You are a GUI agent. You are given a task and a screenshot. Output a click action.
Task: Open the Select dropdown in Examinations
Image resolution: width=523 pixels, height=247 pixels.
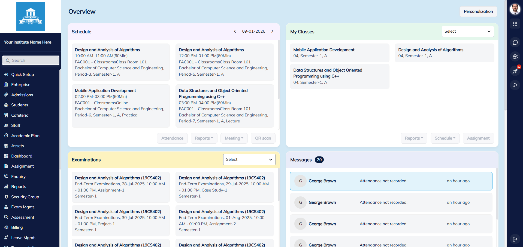[x=249, y=159]
